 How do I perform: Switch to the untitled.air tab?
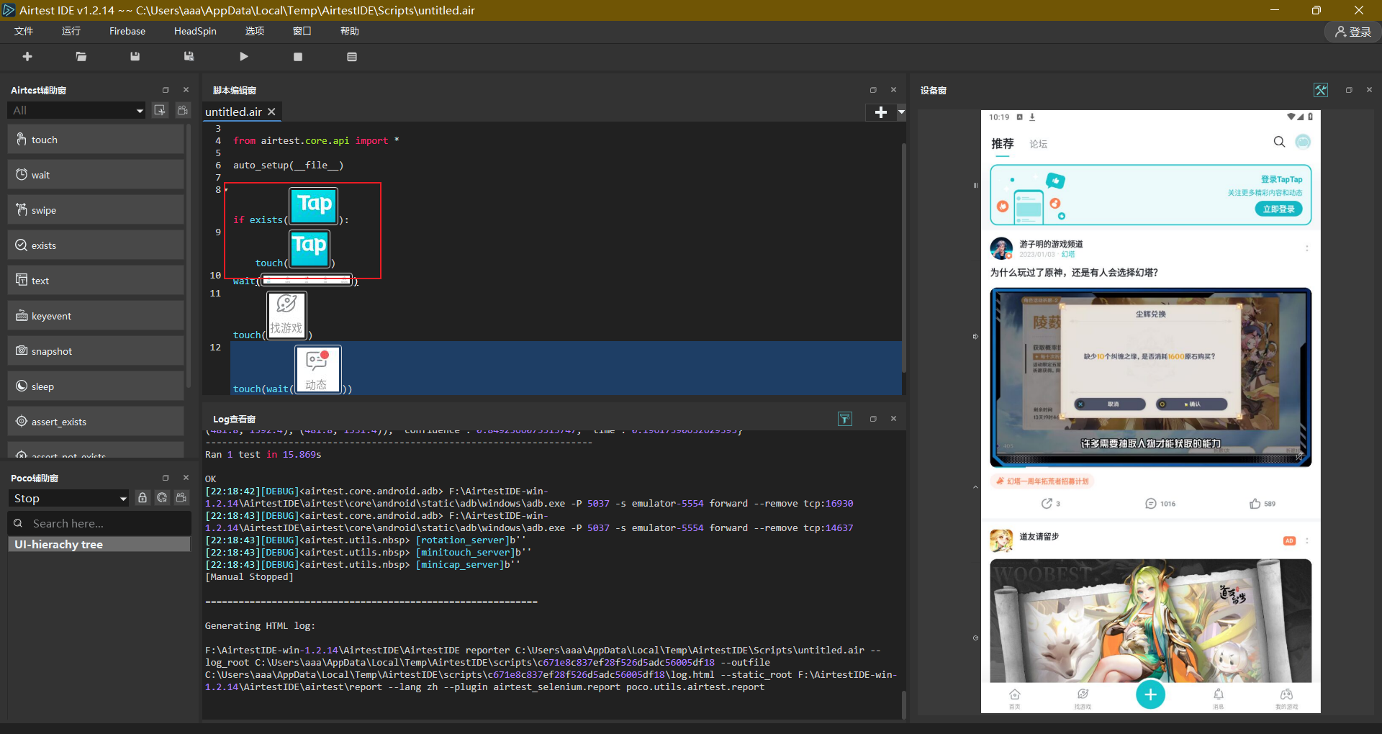(x=233, y=112)
